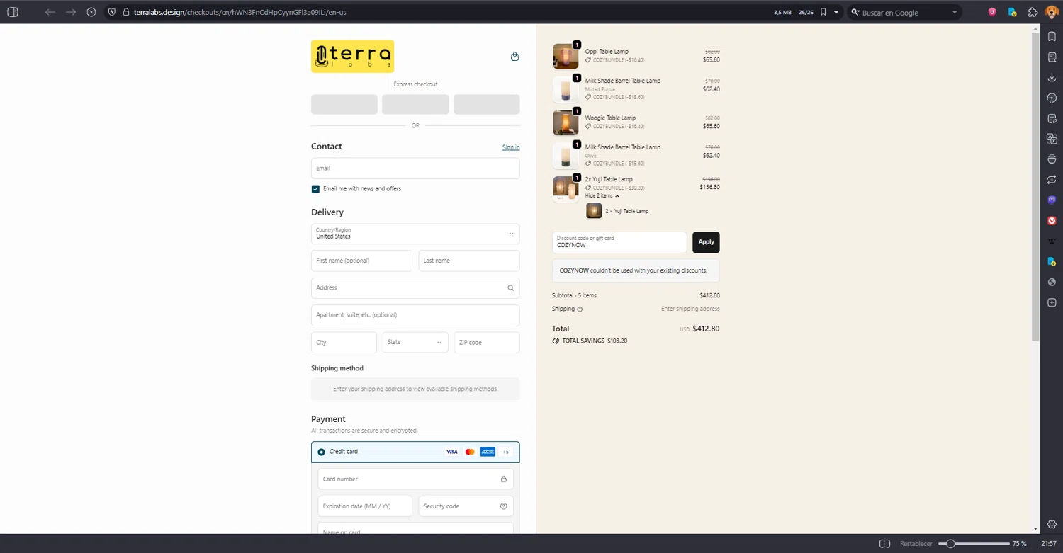Click the 21:57 clock in status bar
The image size is (1063, 553).
(1049, 544)
